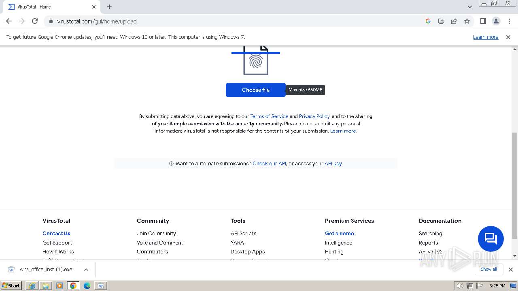Show all downloads
518x291 pixels.
489,270
